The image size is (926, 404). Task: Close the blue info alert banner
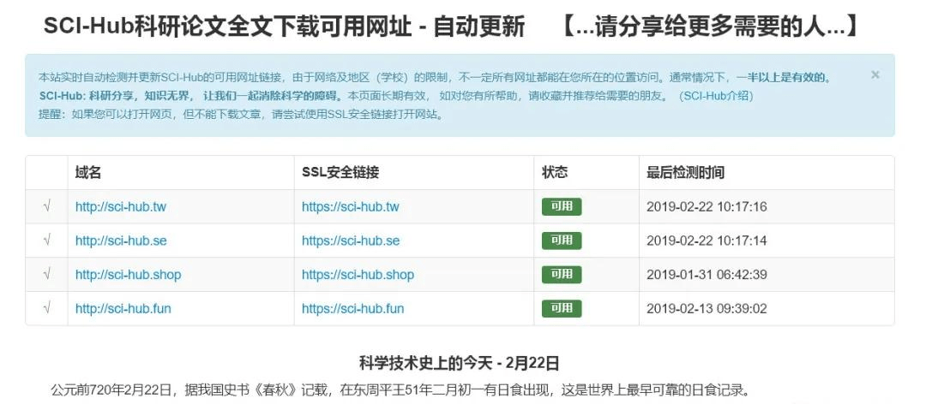[x=875, y=75]
